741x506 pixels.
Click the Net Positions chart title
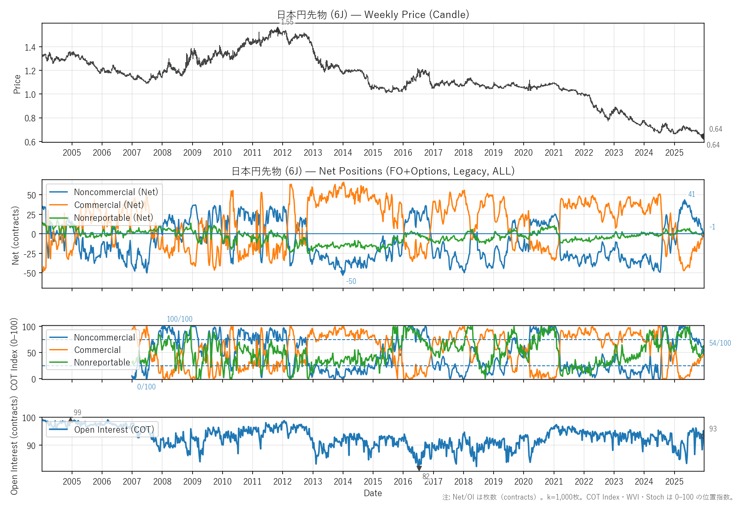pyautogui.click(x=373, y=171)
